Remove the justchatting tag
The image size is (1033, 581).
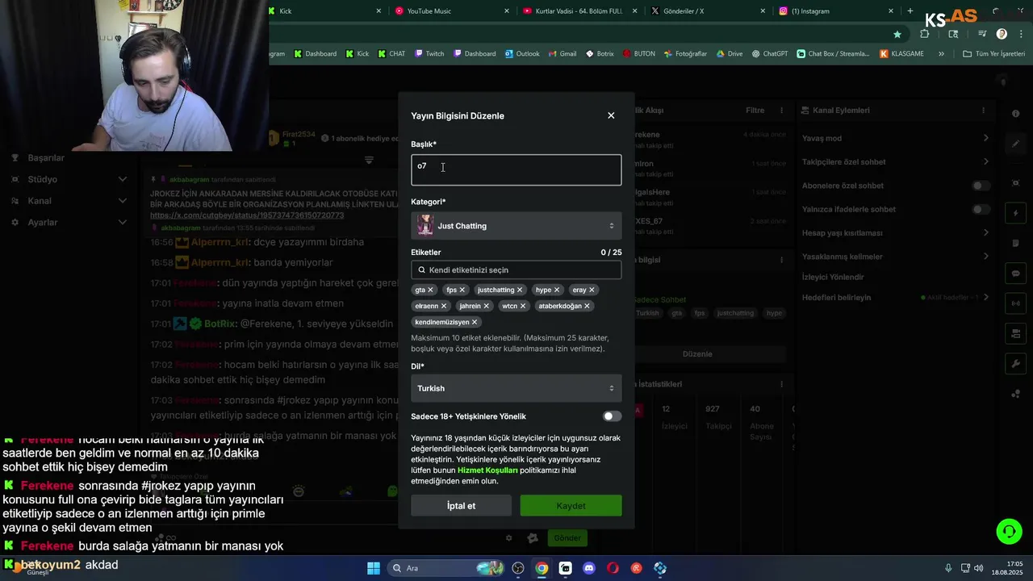520,290
